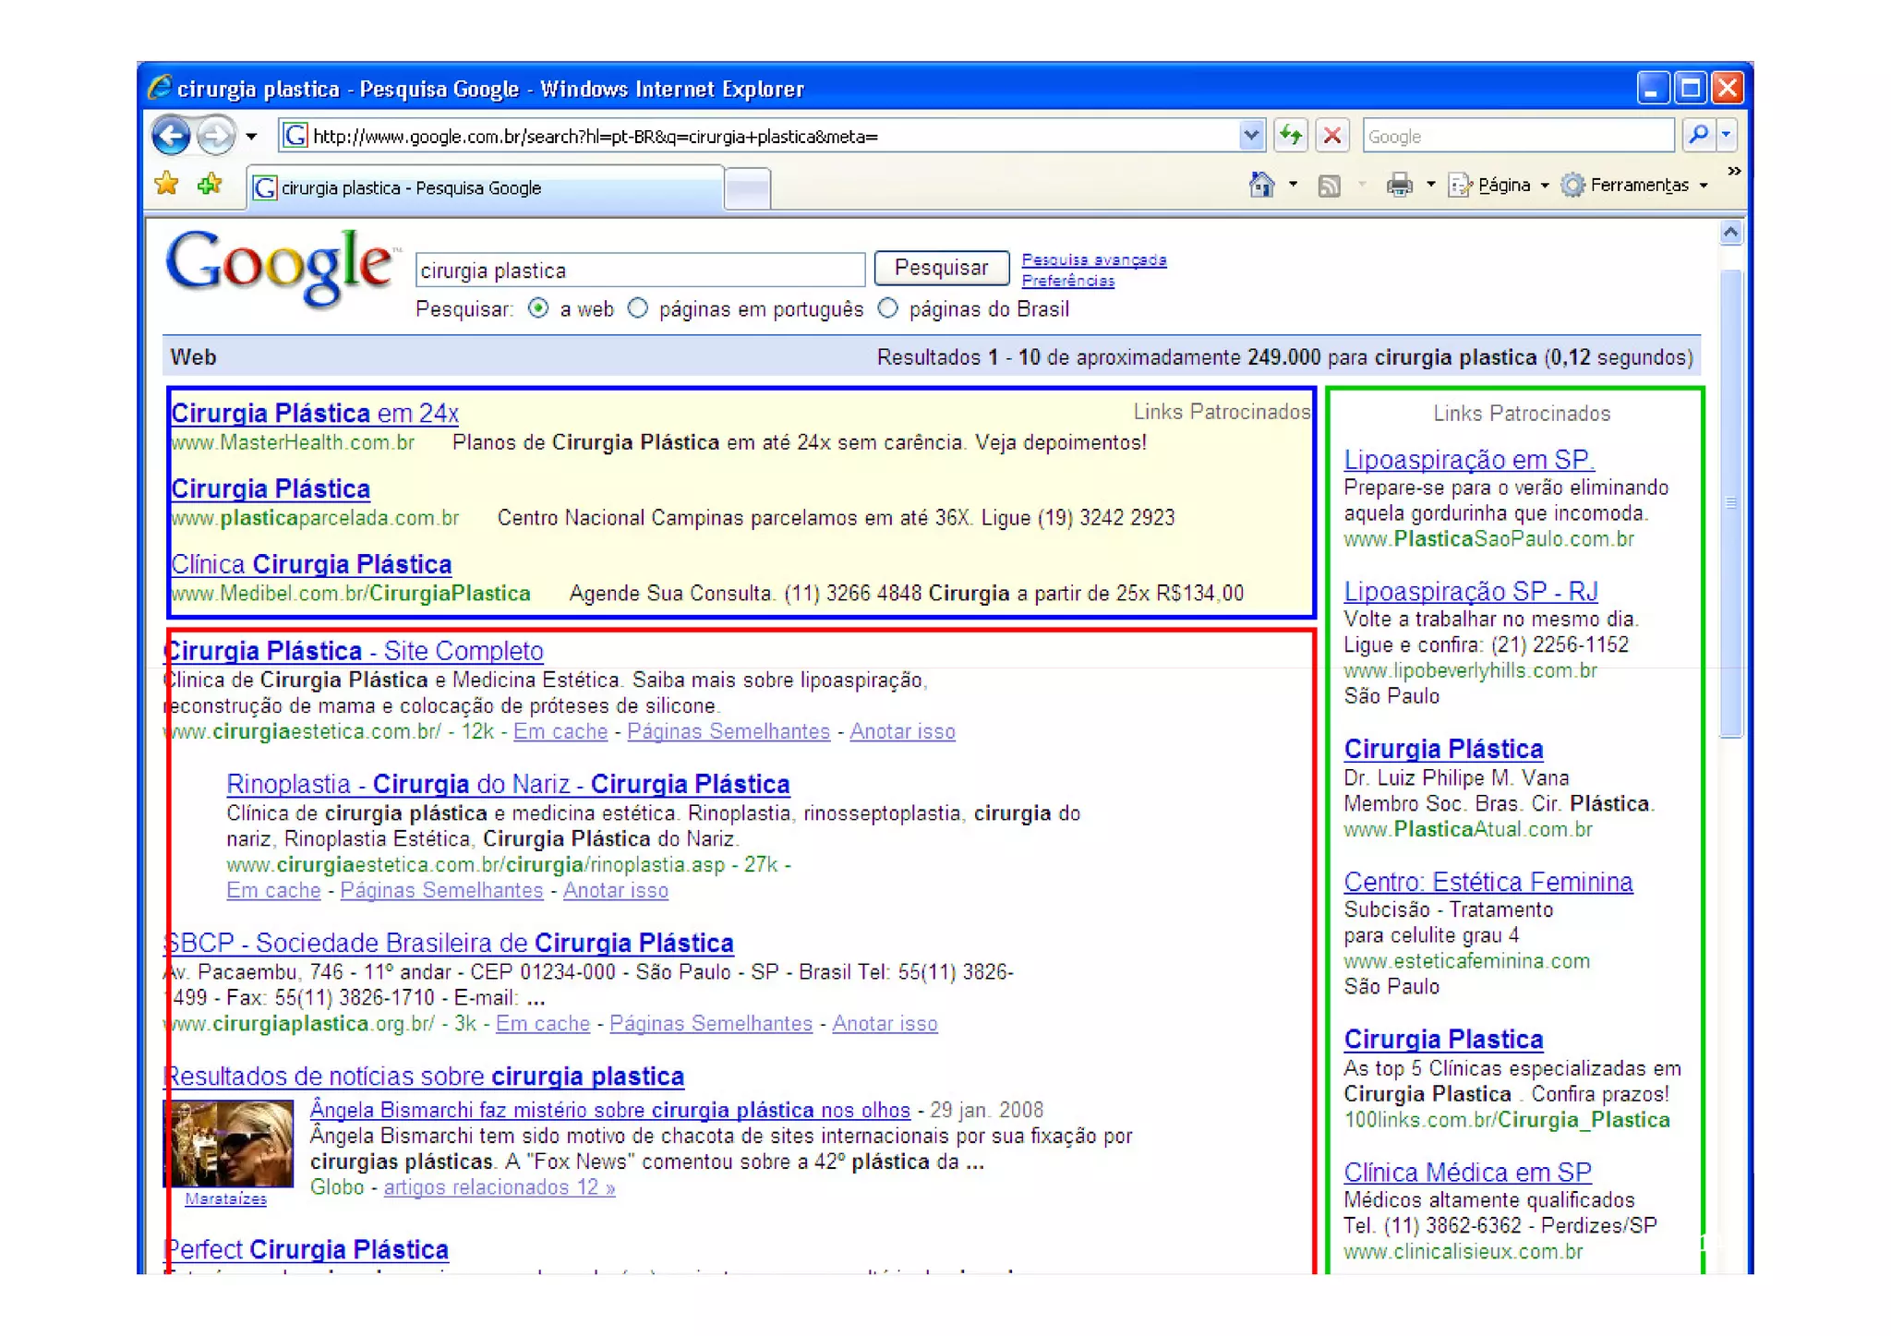This screenshot has height=1336, width=1891.
Task: Open a new blank tab
Action: (747, 188)
